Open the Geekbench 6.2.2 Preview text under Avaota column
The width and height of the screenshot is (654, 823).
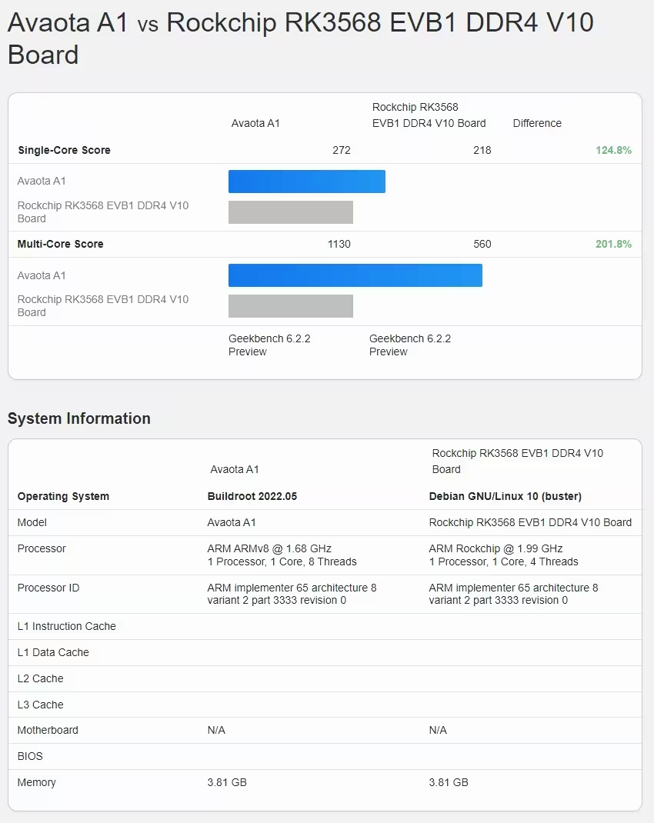coord(269,345)
